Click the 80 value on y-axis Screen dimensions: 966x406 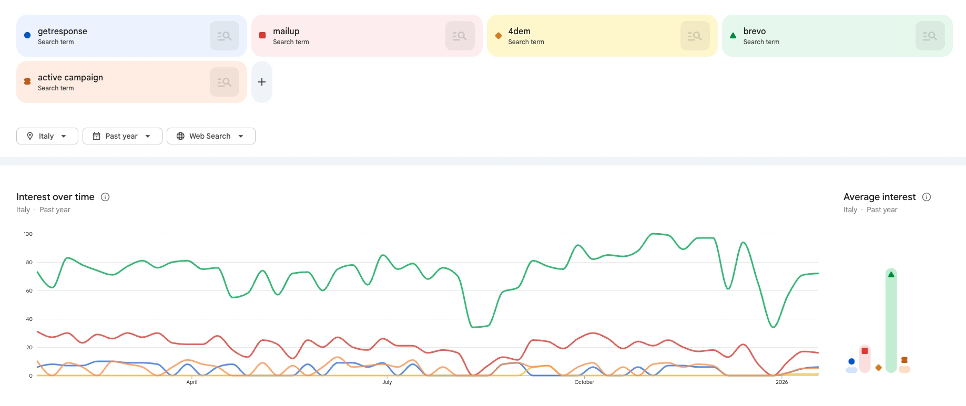[x=29, y=263]
